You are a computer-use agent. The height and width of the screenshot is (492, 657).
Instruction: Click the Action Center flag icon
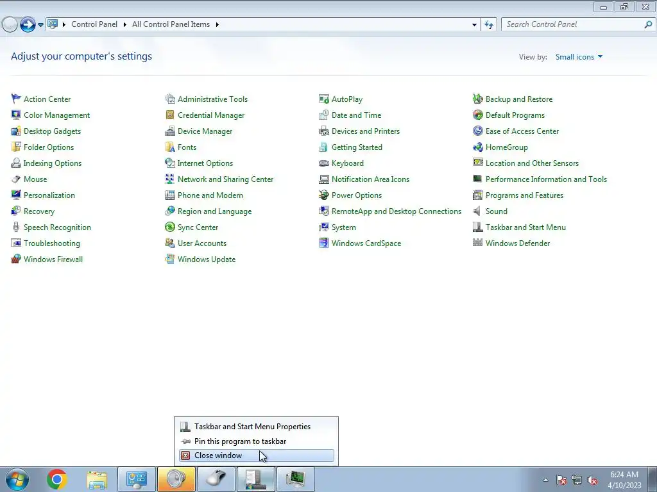click(x=16, y=99)
